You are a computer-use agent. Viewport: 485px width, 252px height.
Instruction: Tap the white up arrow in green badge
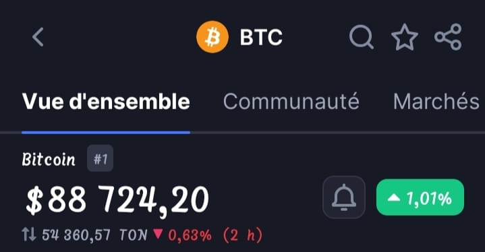394,197
